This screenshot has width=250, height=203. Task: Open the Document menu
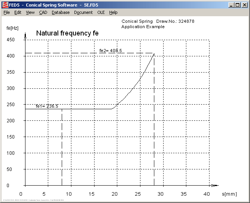(x=83, y=12)
